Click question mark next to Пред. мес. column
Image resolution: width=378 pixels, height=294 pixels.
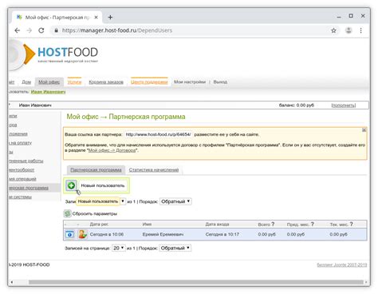click(313, 224)
